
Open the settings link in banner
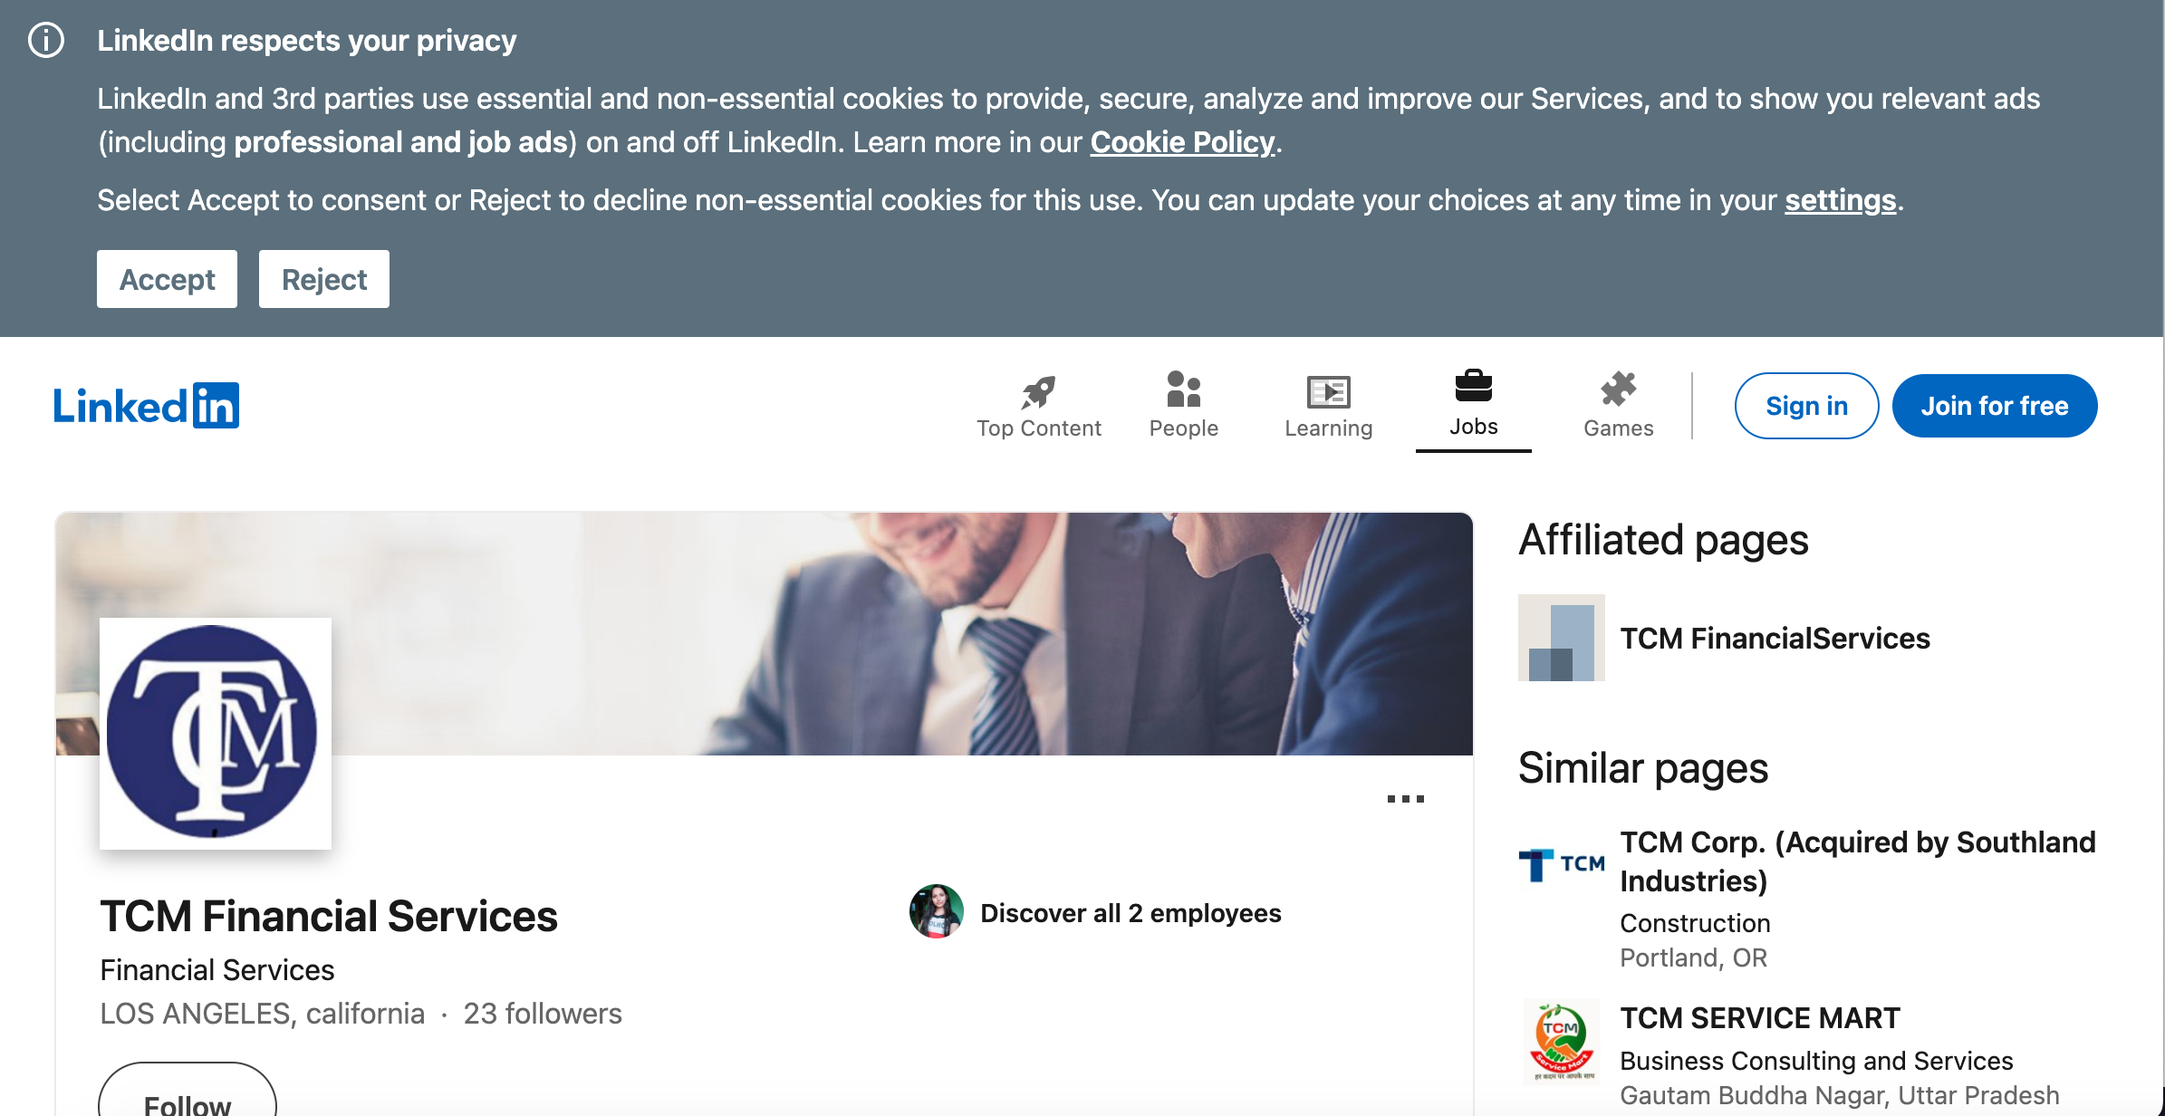pyautogui.click(x=1840, y=200)
